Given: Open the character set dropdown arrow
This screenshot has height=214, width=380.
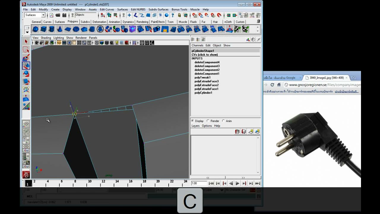Looking at the screenshot, I should (222, 190).
